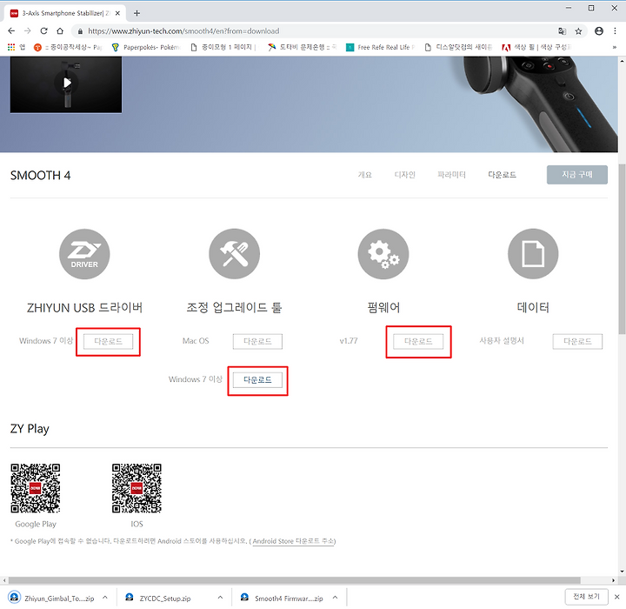
Task: Click the lock site info icon
Action: 80,31
